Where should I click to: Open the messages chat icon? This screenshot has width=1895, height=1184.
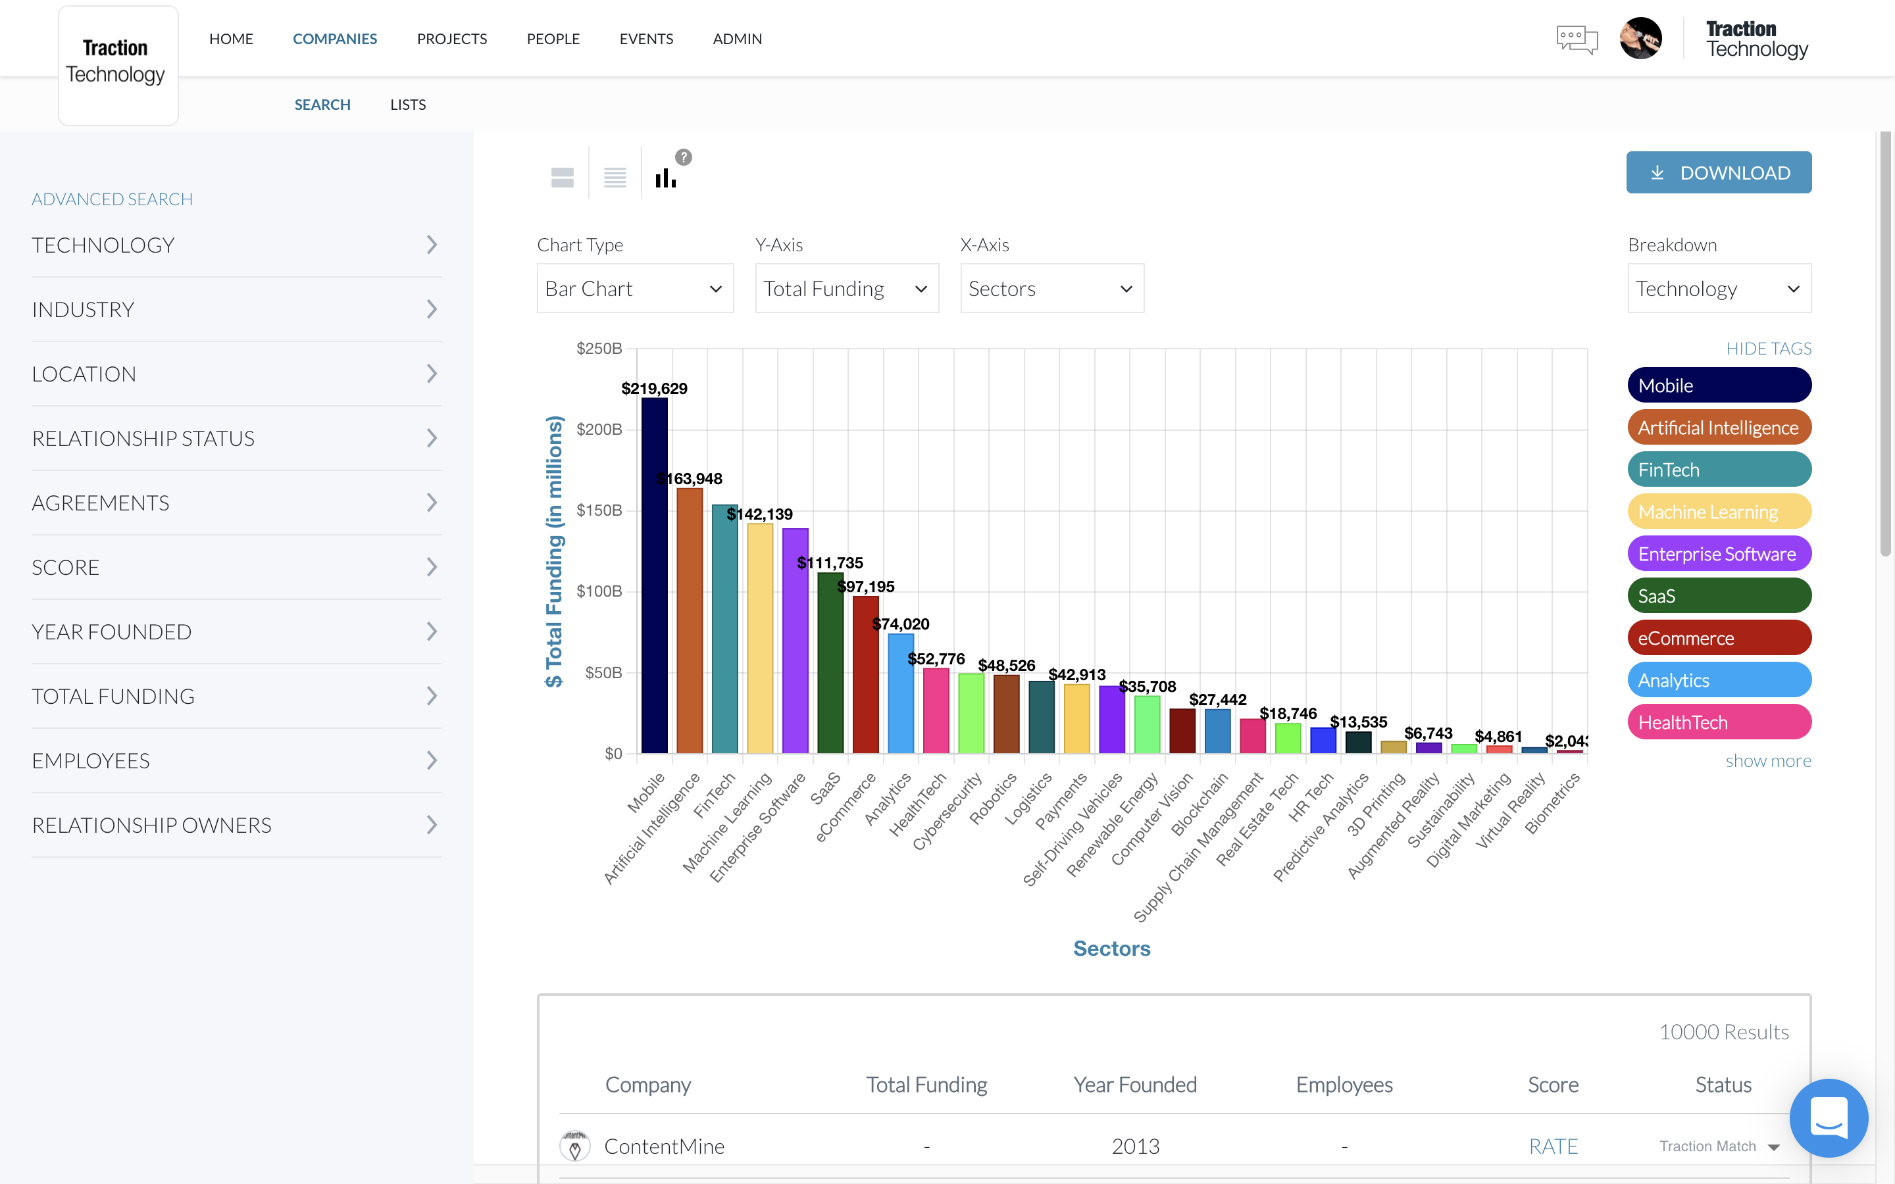click(1577, 39)
